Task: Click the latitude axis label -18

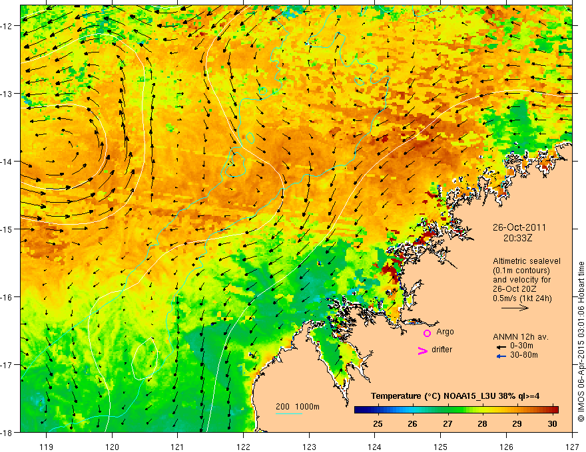Action: pos(7,433)
